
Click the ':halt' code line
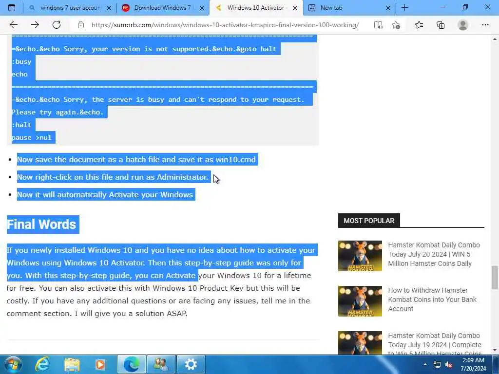tap(21, 125)
